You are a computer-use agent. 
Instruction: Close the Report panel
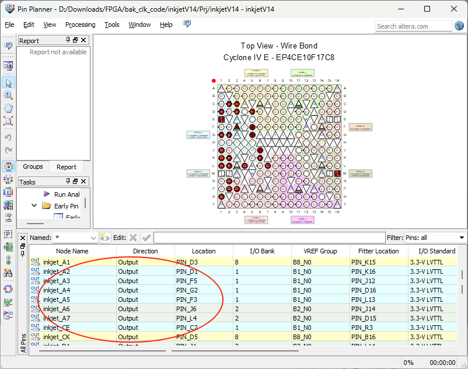coord(83,40)
